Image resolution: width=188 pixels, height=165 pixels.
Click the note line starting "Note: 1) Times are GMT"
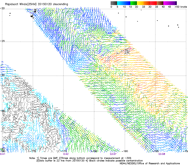point(80,158)
